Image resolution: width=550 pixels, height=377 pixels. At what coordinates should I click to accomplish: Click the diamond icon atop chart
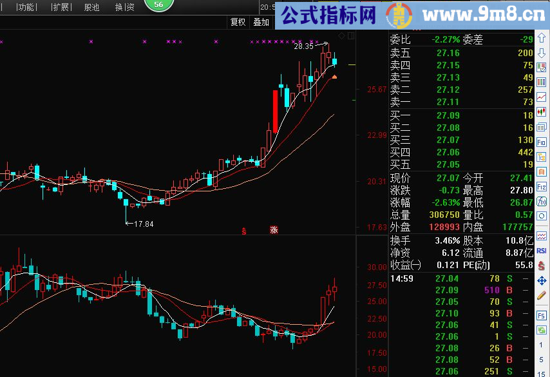point(341,35)
